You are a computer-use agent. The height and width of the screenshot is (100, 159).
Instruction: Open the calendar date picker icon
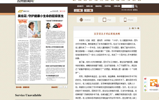[x=133, y=6]
